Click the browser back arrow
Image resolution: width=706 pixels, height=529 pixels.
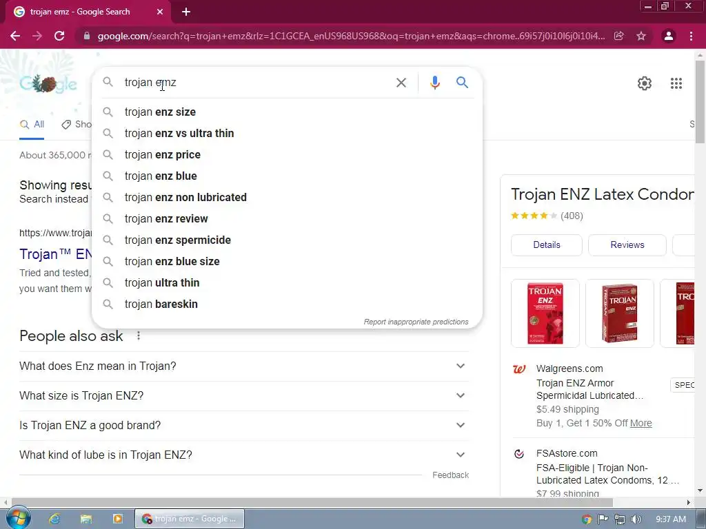point(15,36)
